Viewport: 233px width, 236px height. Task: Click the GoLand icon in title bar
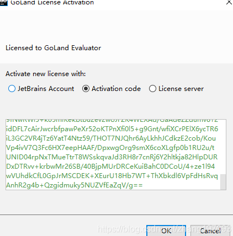tap(4, 3)
